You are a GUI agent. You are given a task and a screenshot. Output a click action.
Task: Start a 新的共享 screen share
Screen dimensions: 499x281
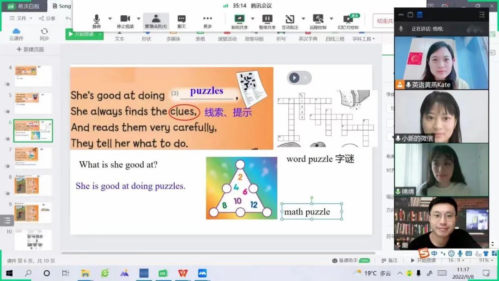coord(239,22)
